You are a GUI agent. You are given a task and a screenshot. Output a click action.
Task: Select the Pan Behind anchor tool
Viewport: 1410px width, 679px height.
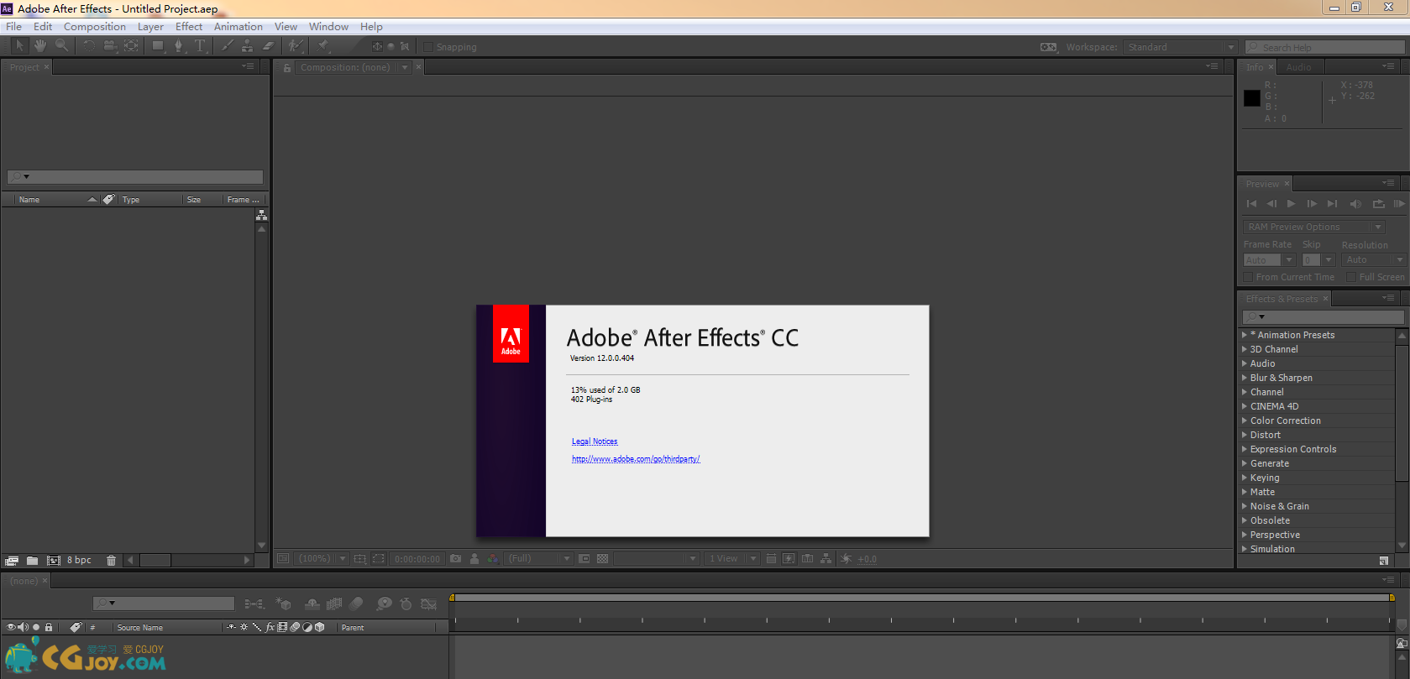click(x=132, y=46)
